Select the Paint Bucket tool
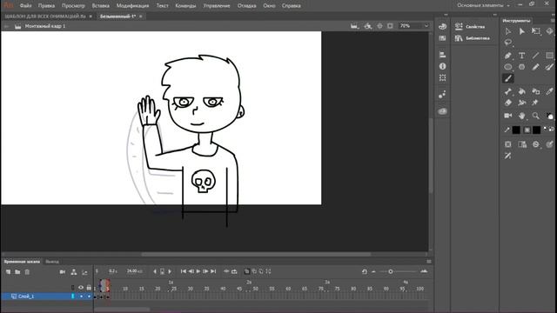This screenshot has width=557, height=313. [x=522, y=91]
